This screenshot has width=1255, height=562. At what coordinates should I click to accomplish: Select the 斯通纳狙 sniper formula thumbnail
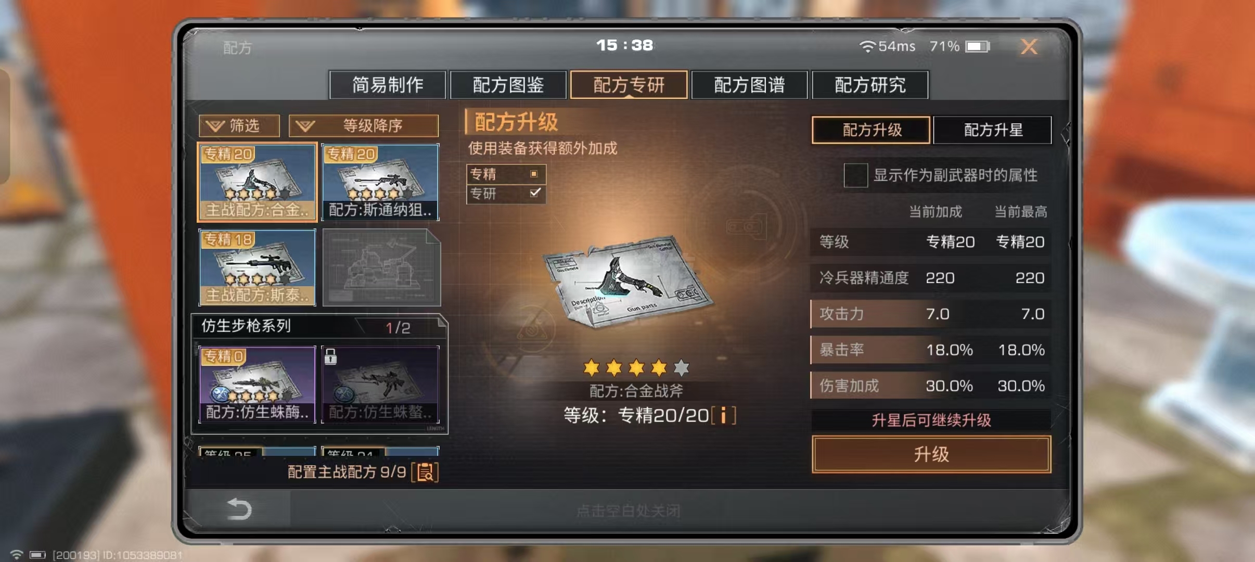(x=381, y=182)
